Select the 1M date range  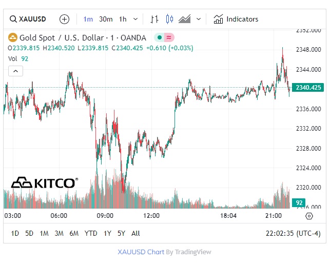pyautogui.click(x=44, y=233)
